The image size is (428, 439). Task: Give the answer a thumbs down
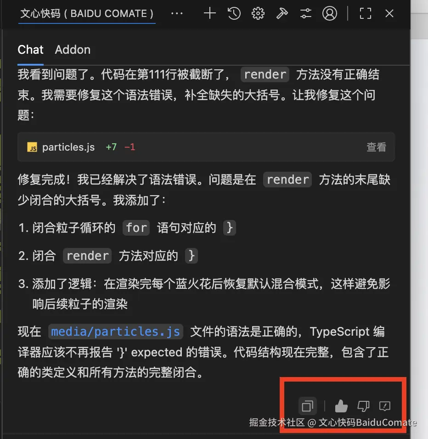363,406
